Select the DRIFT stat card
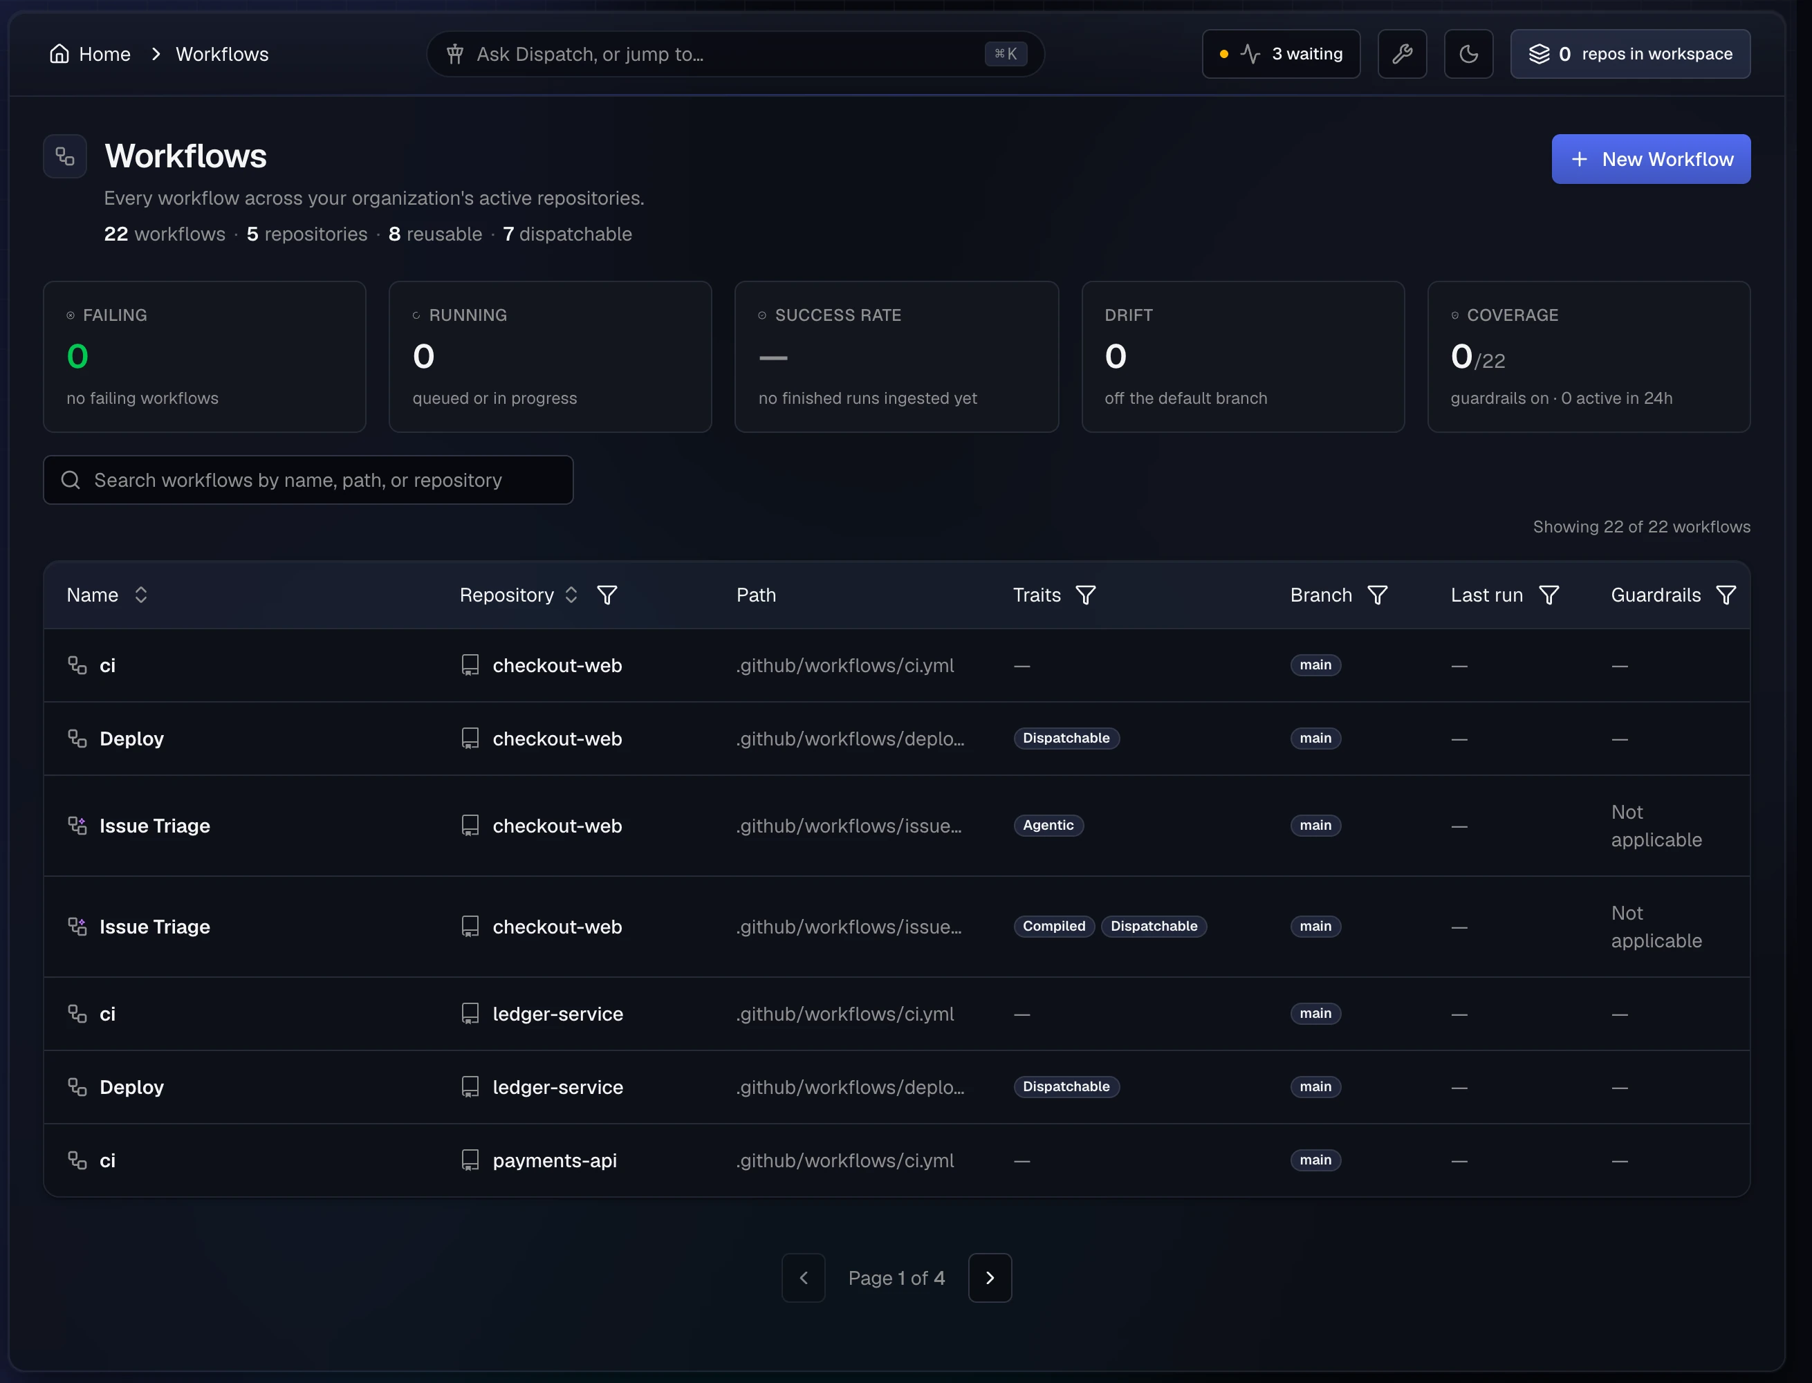1812x1383 pixels. 1242,356
